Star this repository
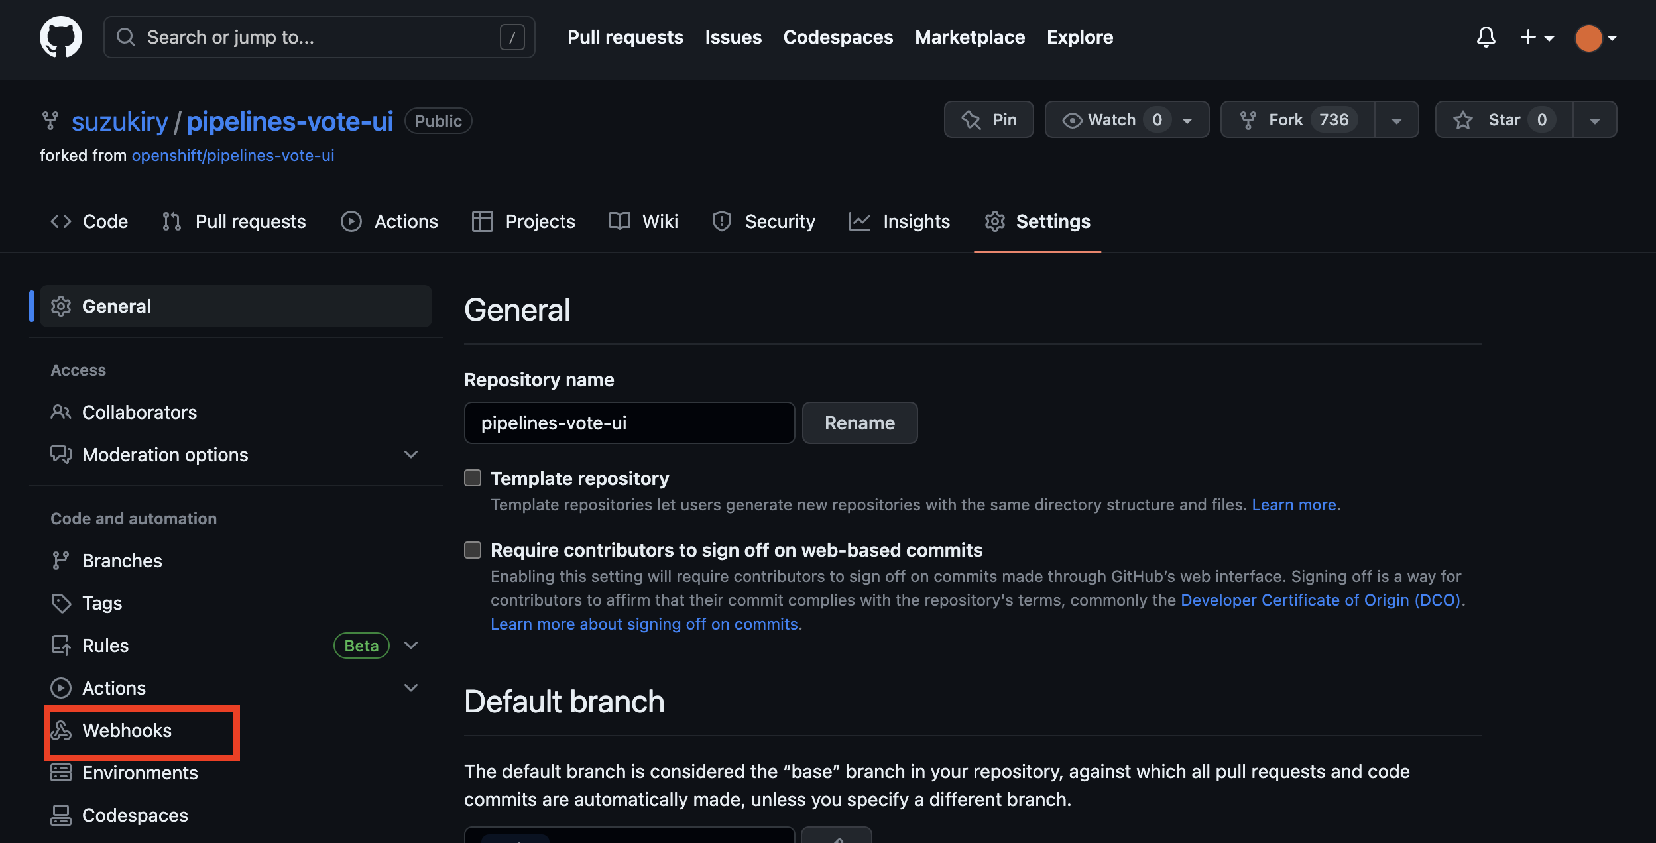 [1504, 119]
